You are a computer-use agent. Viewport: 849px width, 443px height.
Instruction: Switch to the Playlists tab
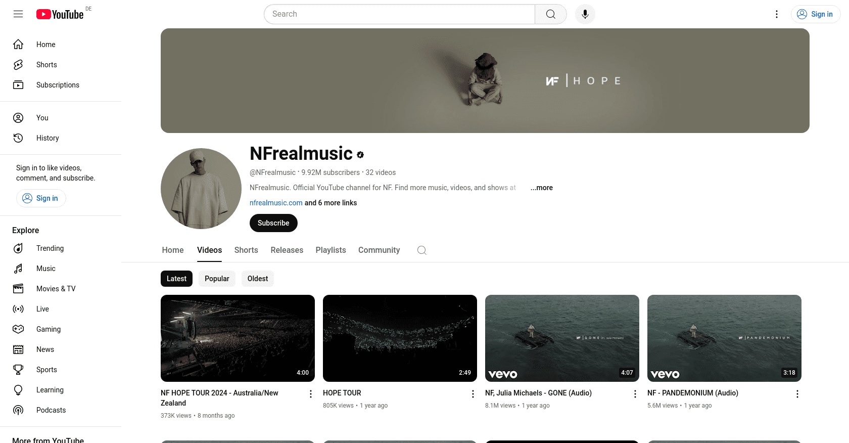click(331, 250)
